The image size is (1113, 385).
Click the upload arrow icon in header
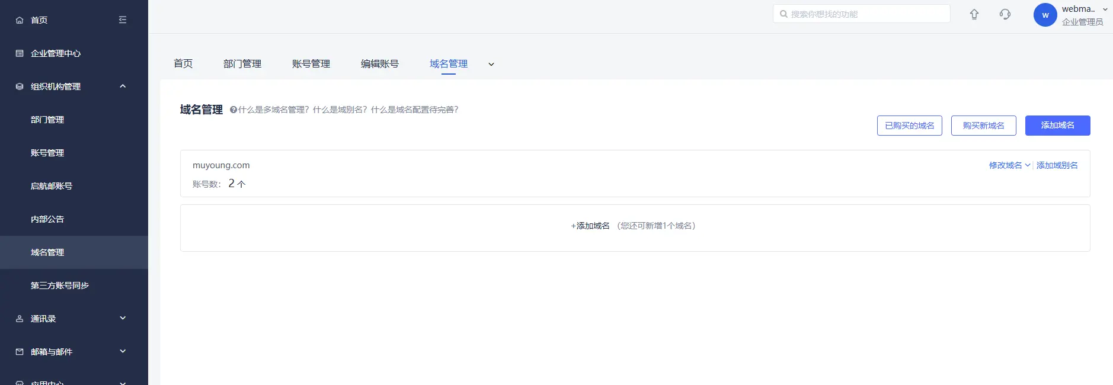pyautogui.click(x=974, y=14)
